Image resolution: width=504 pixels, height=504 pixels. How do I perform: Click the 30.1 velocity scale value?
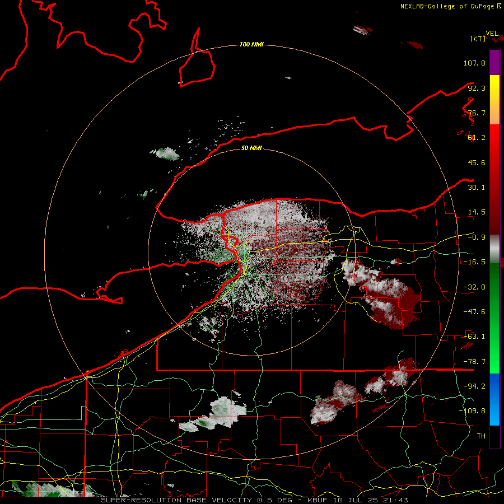point(477,188)
